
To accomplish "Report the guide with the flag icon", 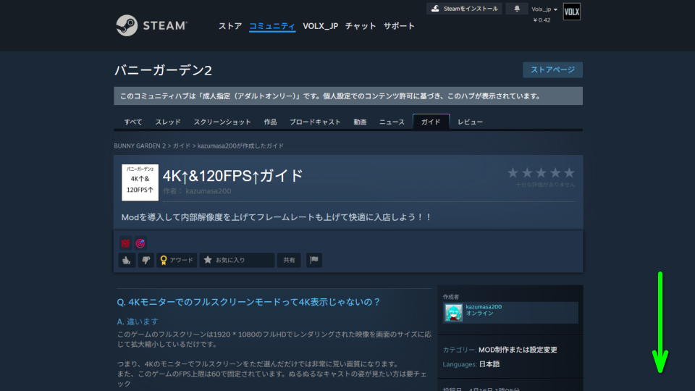I will click(313, 260).
